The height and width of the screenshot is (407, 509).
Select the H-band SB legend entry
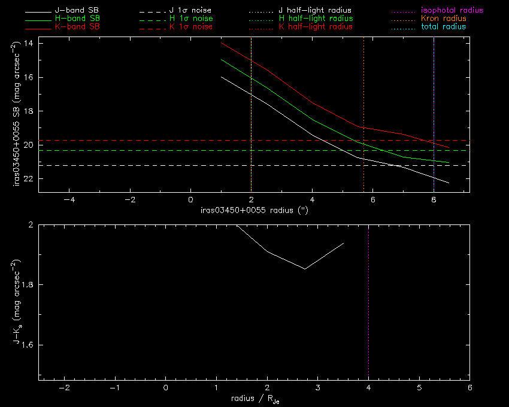pos(81,19)
